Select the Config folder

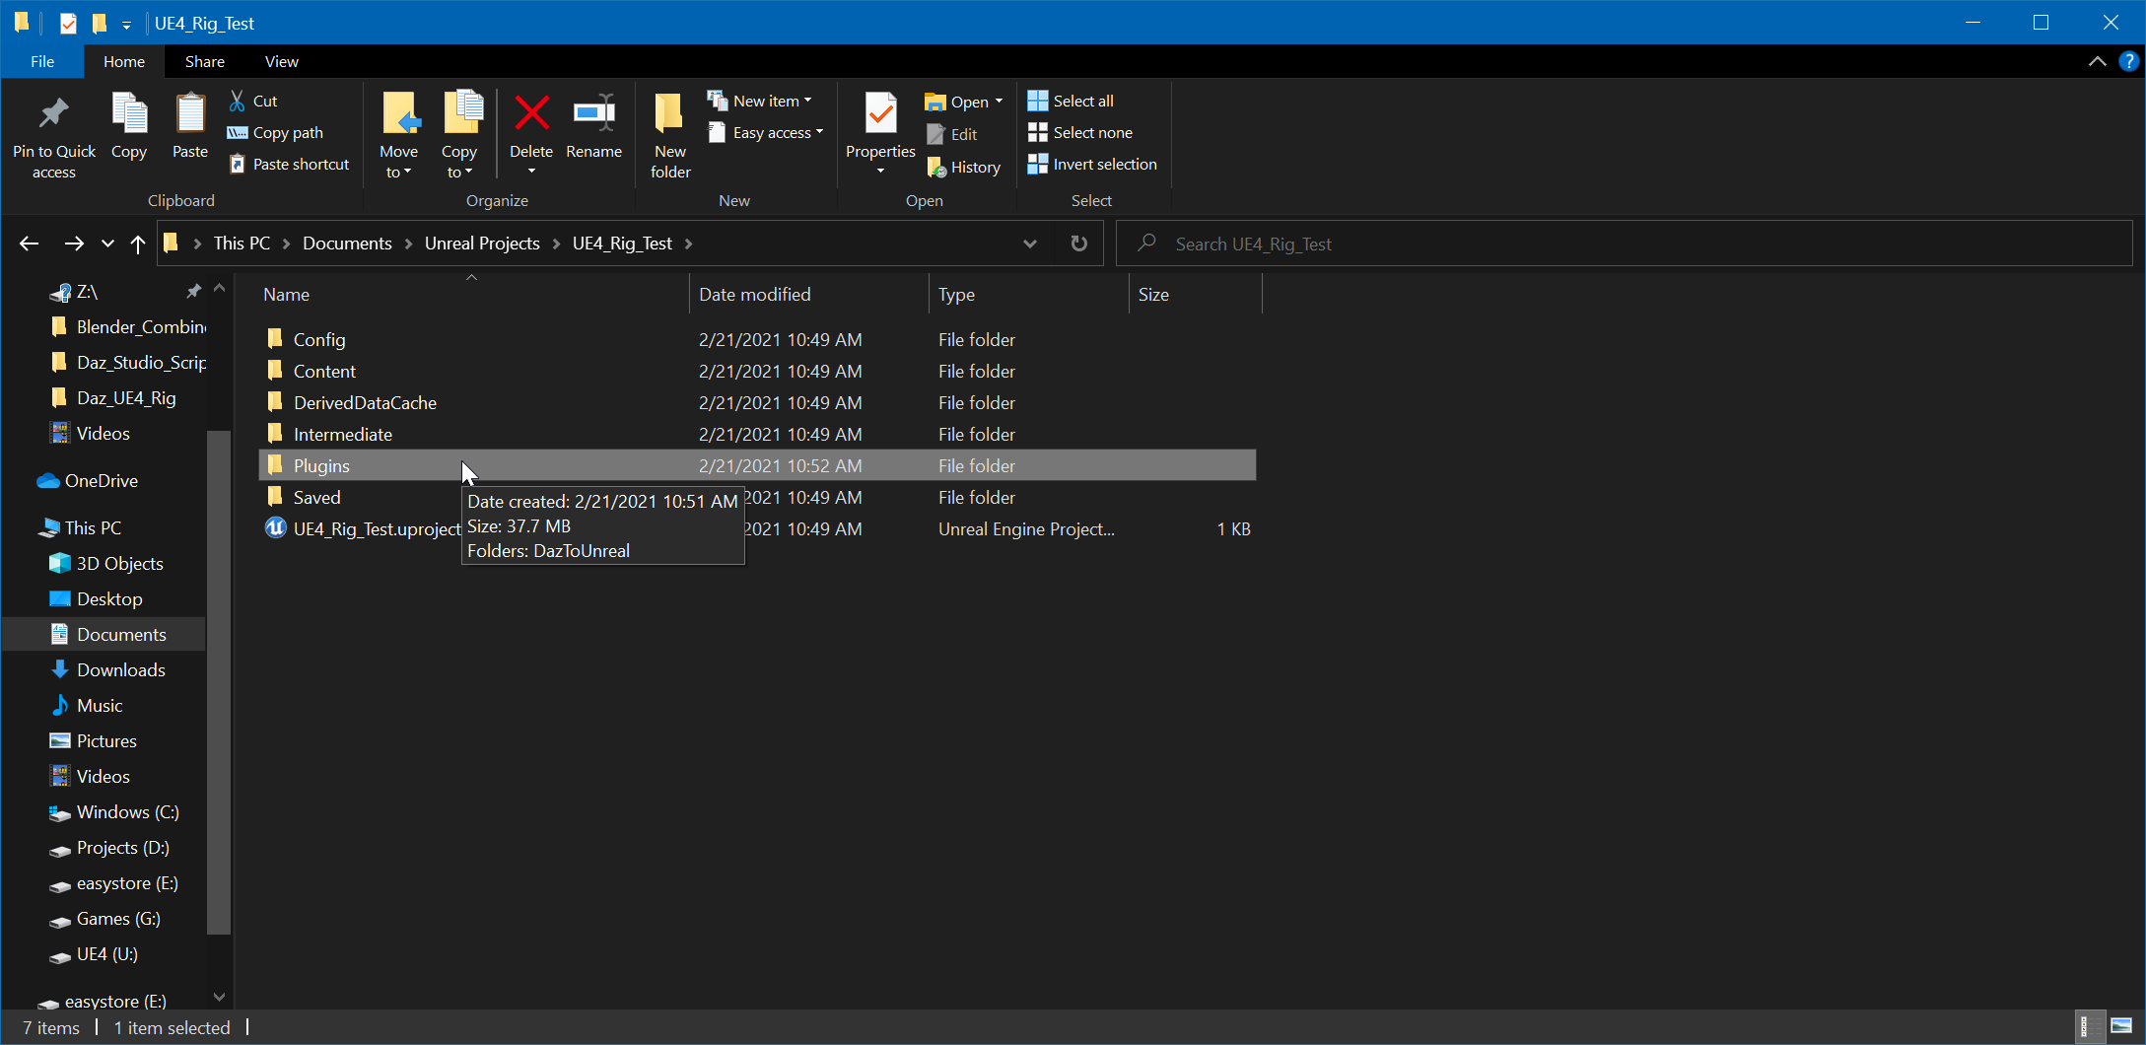click(x=756, y=339)
